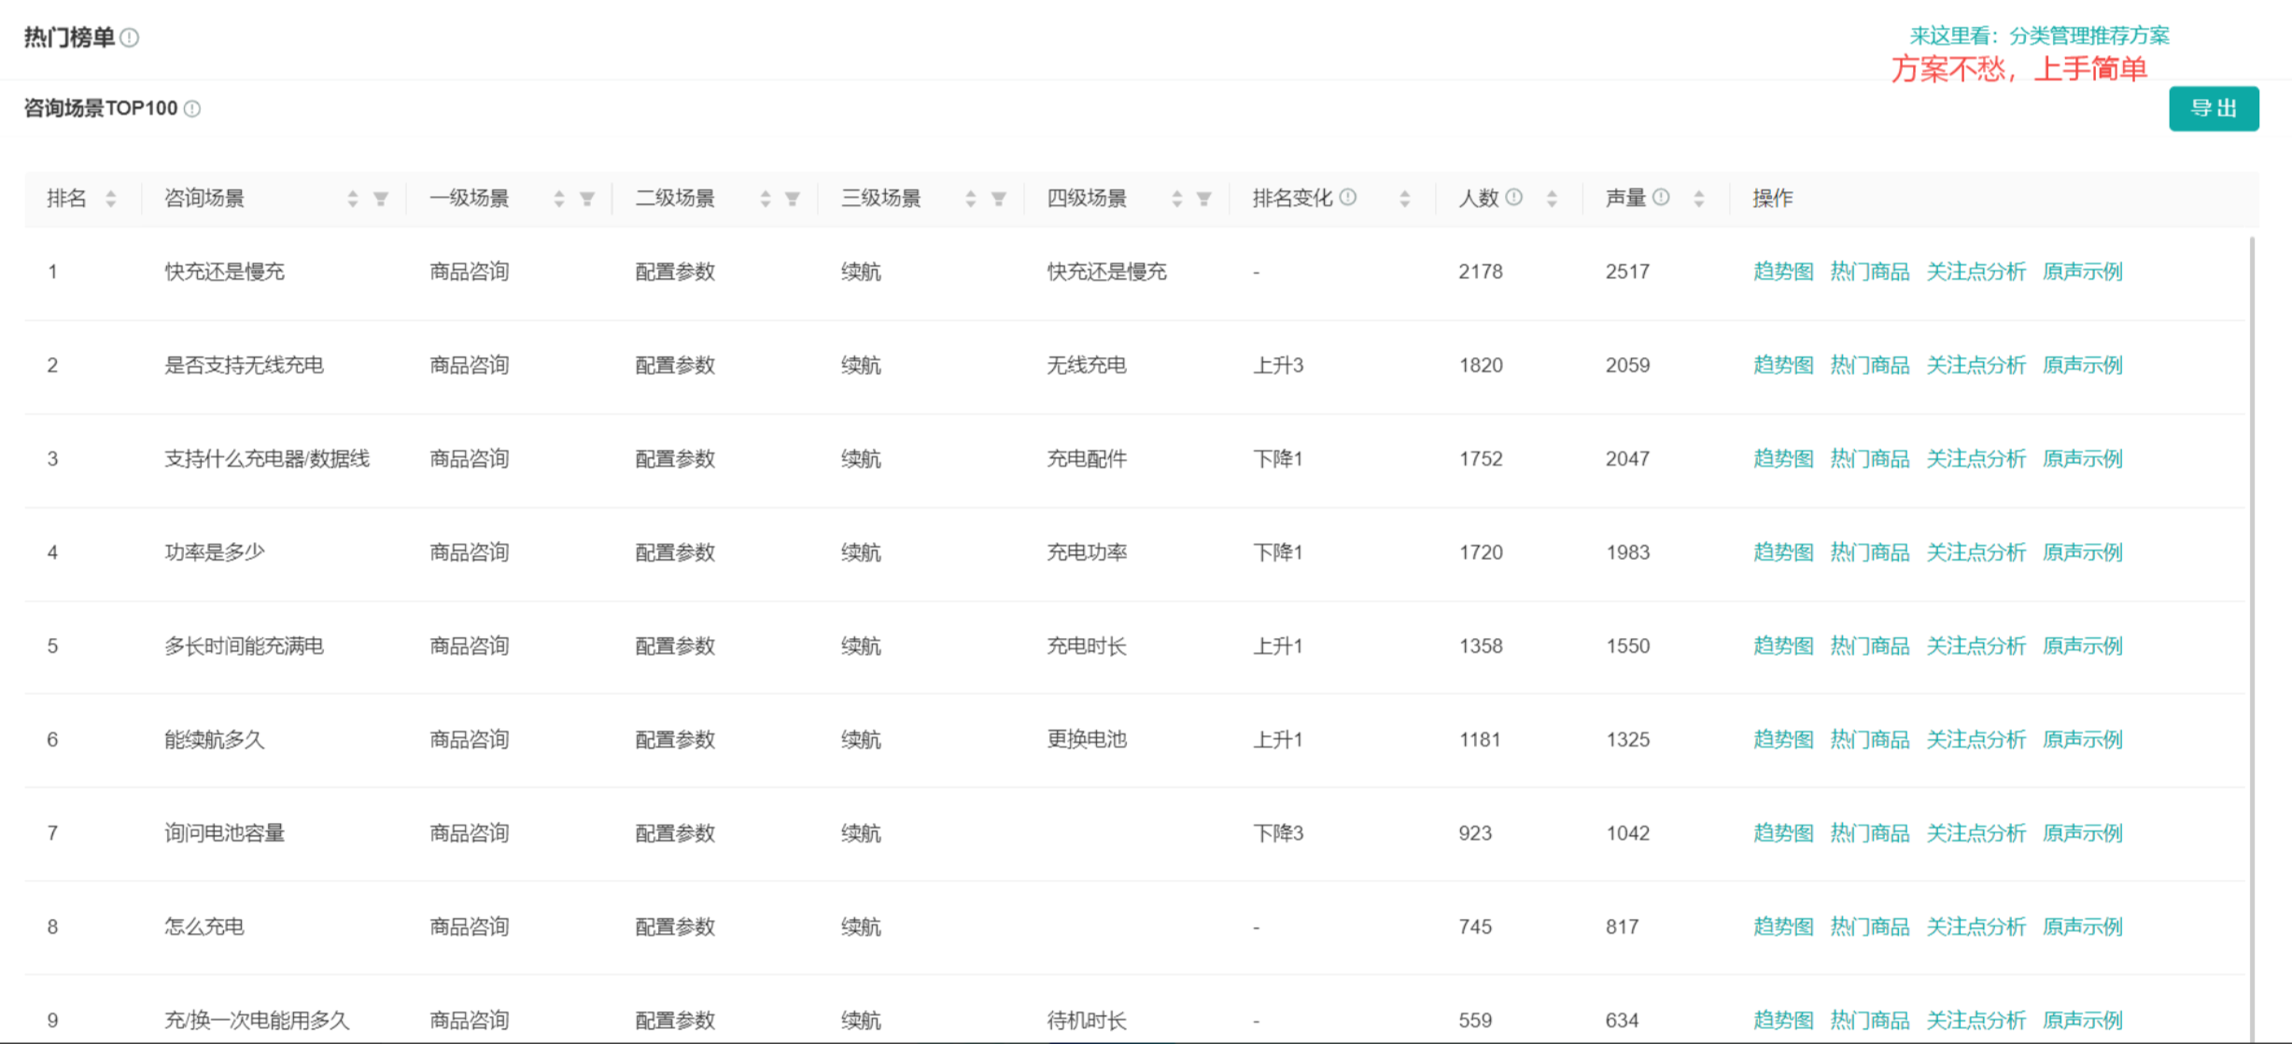Screen dimensions: 2292x1044
Task: Open 原声示例 for 多长时间能充满电 row
Action: [2083, 646]
